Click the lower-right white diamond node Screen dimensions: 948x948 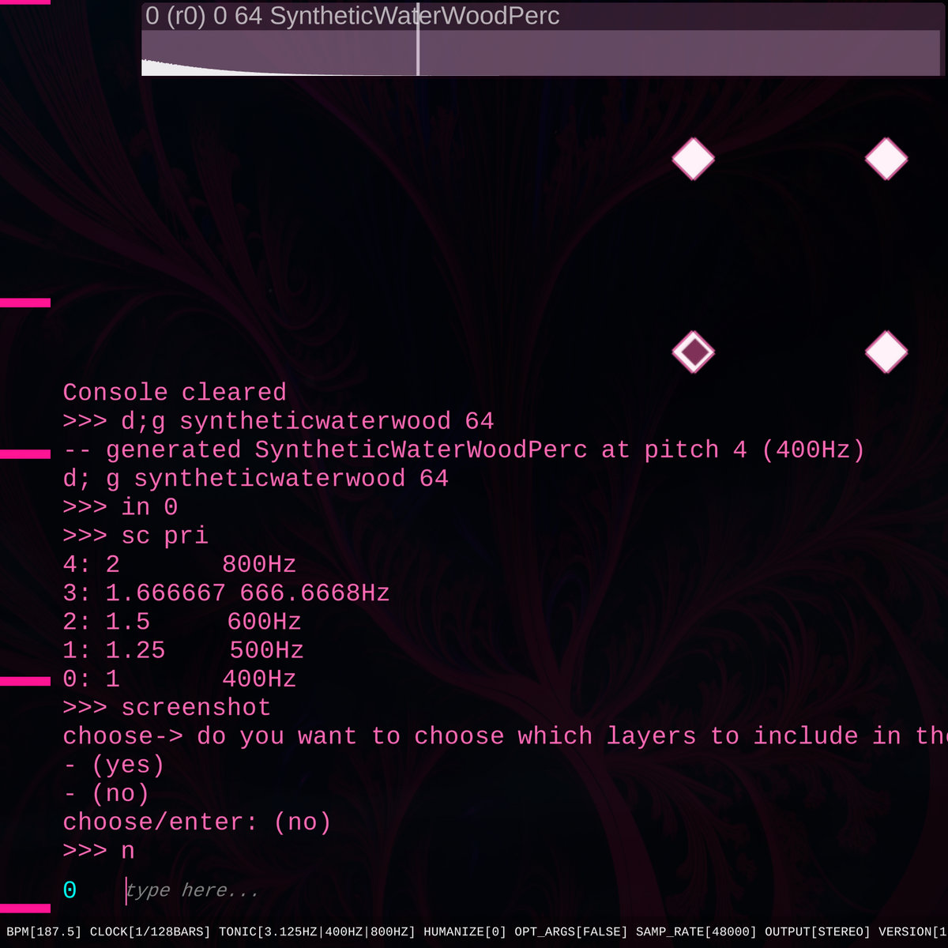[886, 352]
